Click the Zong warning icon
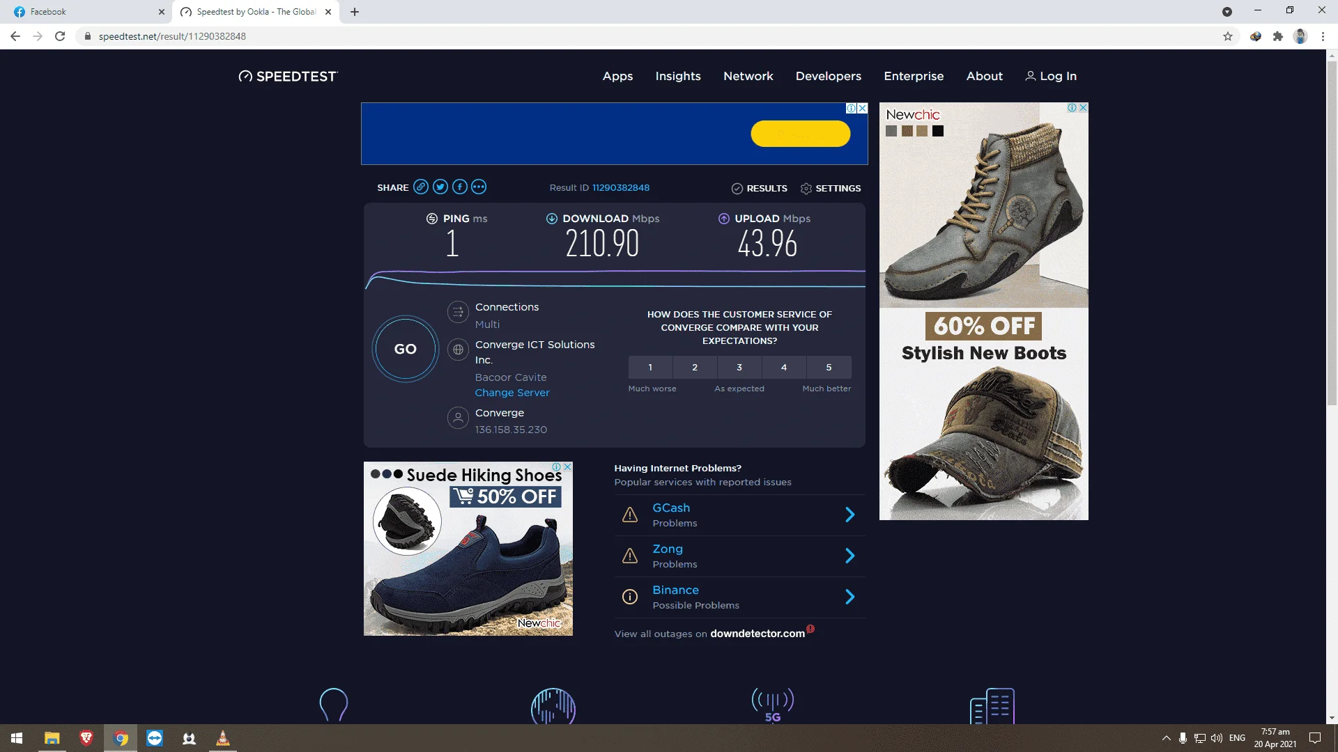The image size is (1338, 752). coord(630,556)
